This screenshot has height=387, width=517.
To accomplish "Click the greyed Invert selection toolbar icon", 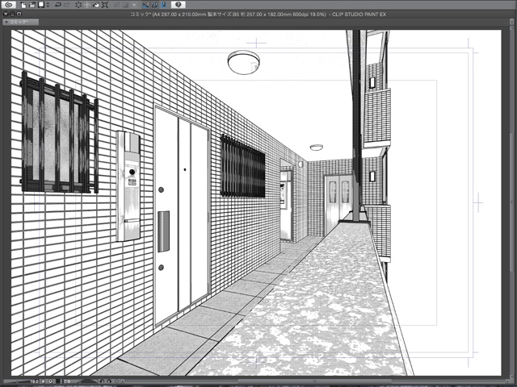I will click(x=125, y=5).
